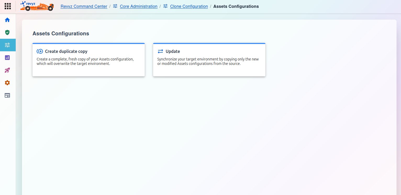Go back to Core Administration breadcrumb
The image size is (401, 195).
(x=138, y=7)
